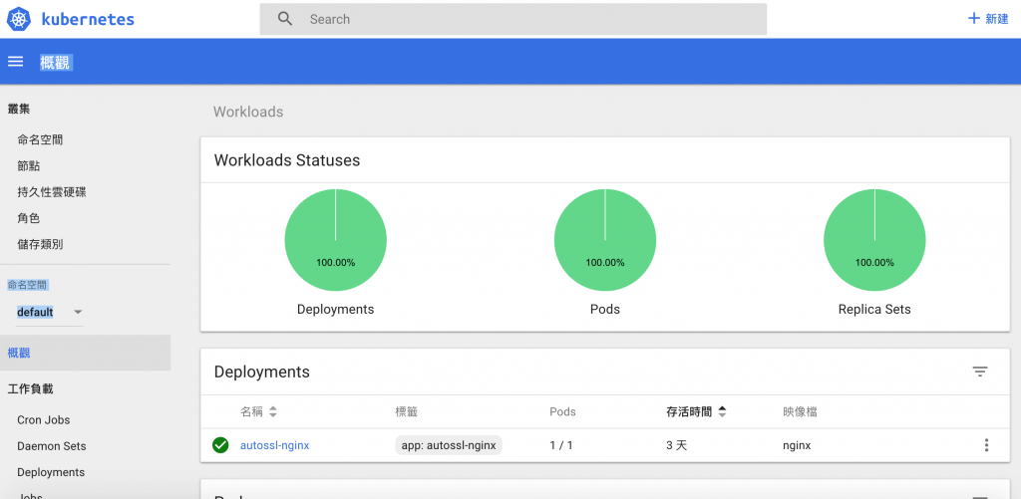This screenshot has height=499, width=1021.
Task: Click the green status check for autossl-nginx
Action: pyautogui.click(x=220, y=445)
